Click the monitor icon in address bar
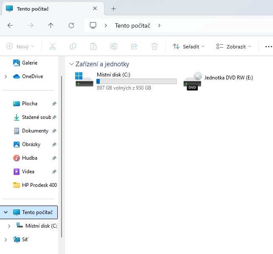This screenshot has height=254, width=273. 93,25
